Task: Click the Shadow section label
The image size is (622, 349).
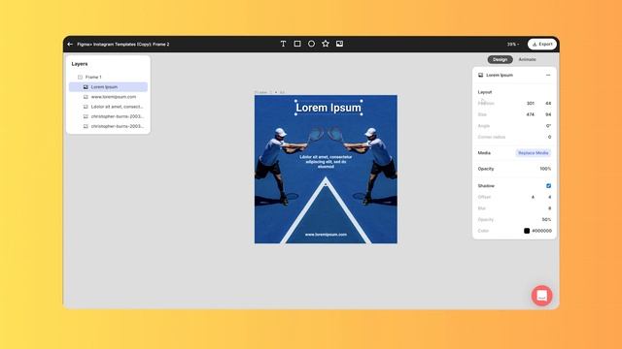Action: point(486,186)
